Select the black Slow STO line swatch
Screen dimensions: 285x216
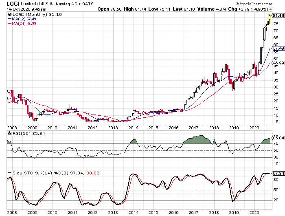tap(9, 173)
